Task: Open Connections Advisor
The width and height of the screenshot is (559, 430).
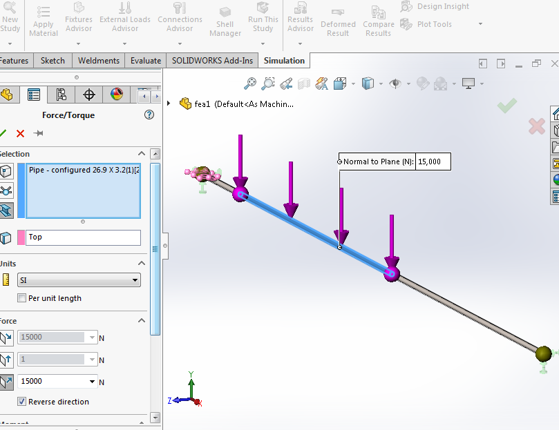Action: (180, 18)
